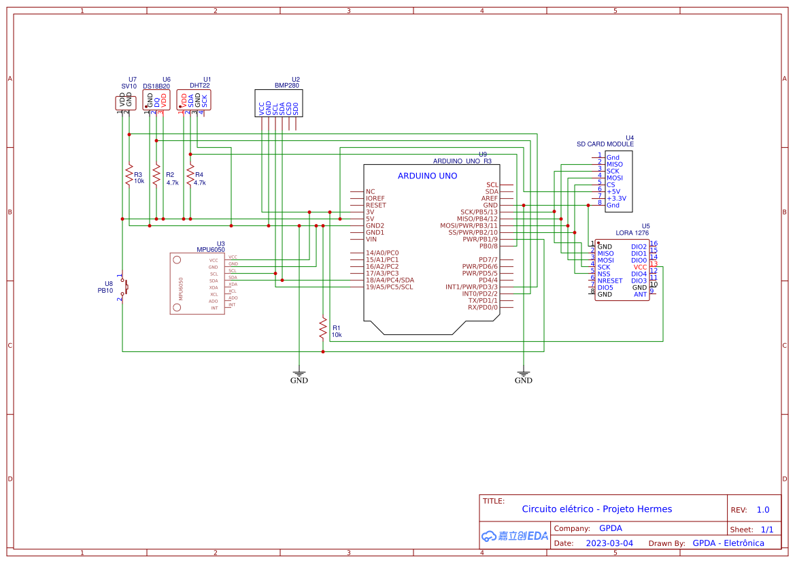The height and width of the screenshot is (563, 795).
Task: Select the R4 4.7k resistor symbol
Action: (x=190, y=176)
